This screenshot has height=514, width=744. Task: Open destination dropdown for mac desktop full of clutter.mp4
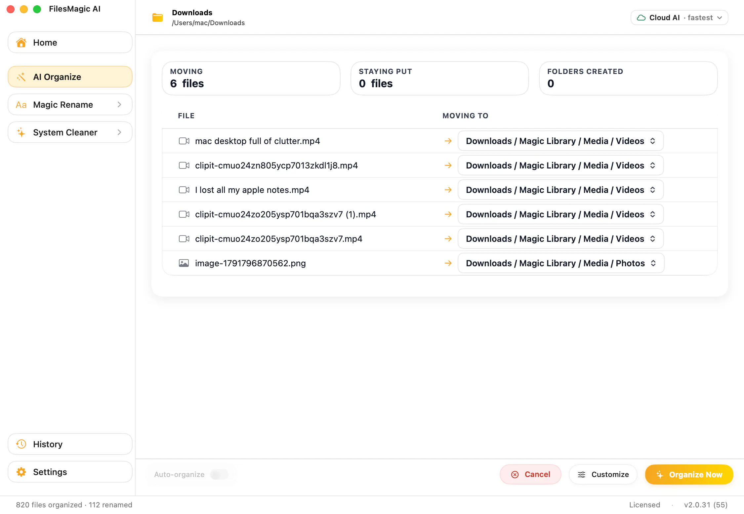point(561,141)
